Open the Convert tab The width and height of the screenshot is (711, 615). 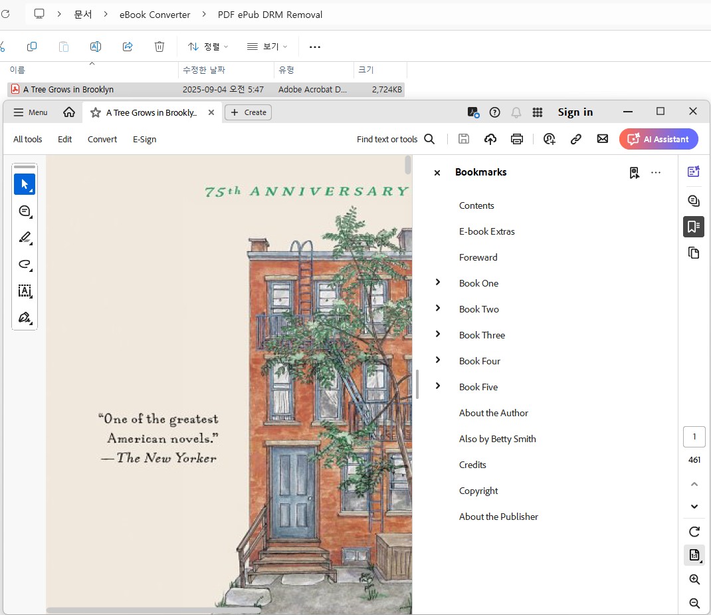pyautogui.click(x=102, y=139)
